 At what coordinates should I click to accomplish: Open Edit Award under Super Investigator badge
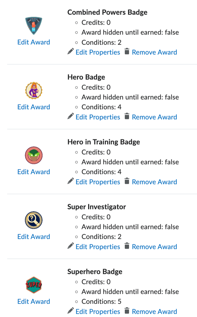point(34,236)
